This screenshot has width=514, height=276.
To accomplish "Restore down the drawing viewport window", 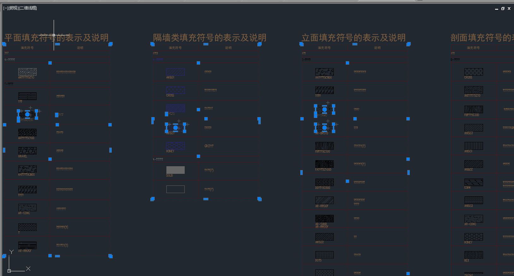I will [x=503, y=9].
